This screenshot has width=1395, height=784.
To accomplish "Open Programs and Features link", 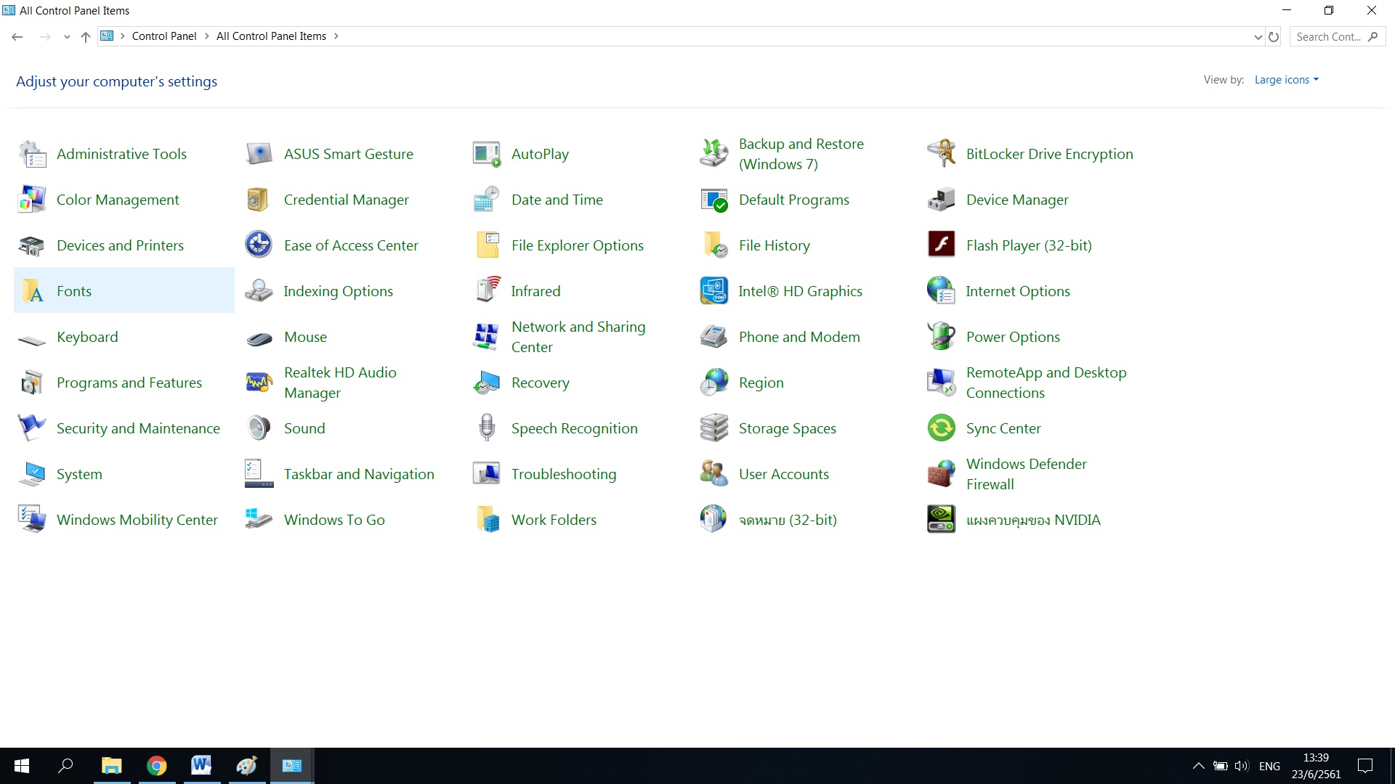I will pos(129,383).
